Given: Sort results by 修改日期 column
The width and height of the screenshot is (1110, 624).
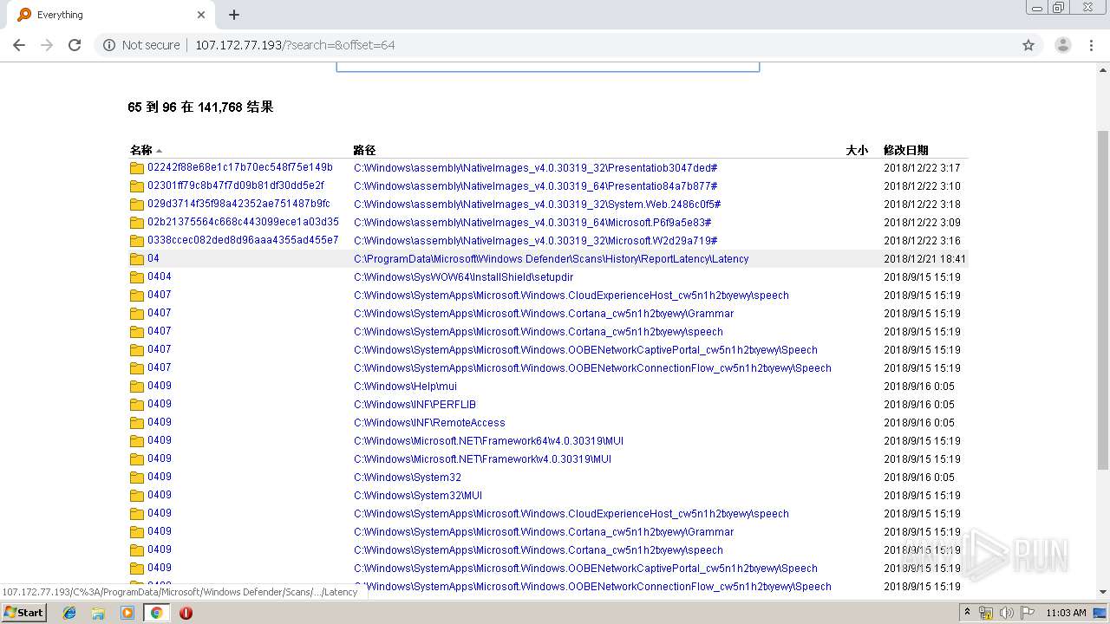Looking at the screenshot, I should pos(905,150).
